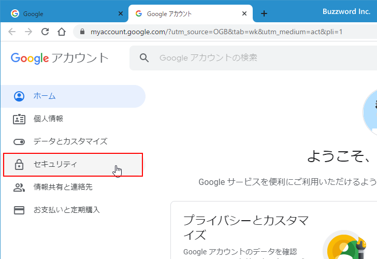Click the privacy card illustration
This screenshot has width=377, height=259.
coord(344,244)
